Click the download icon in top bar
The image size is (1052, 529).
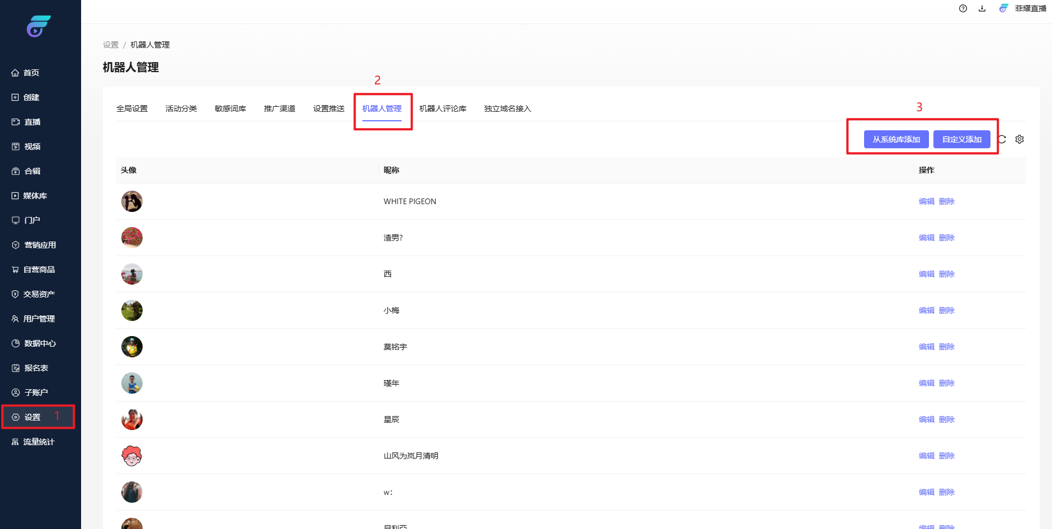coord(982,8)
